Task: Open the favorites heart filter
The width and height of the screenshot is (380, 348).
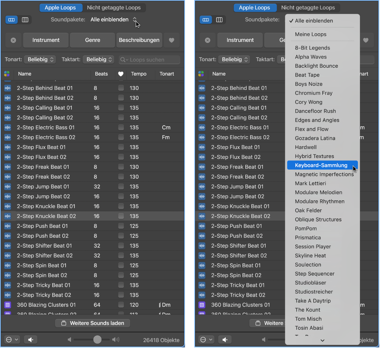Action: click(172, 40)
